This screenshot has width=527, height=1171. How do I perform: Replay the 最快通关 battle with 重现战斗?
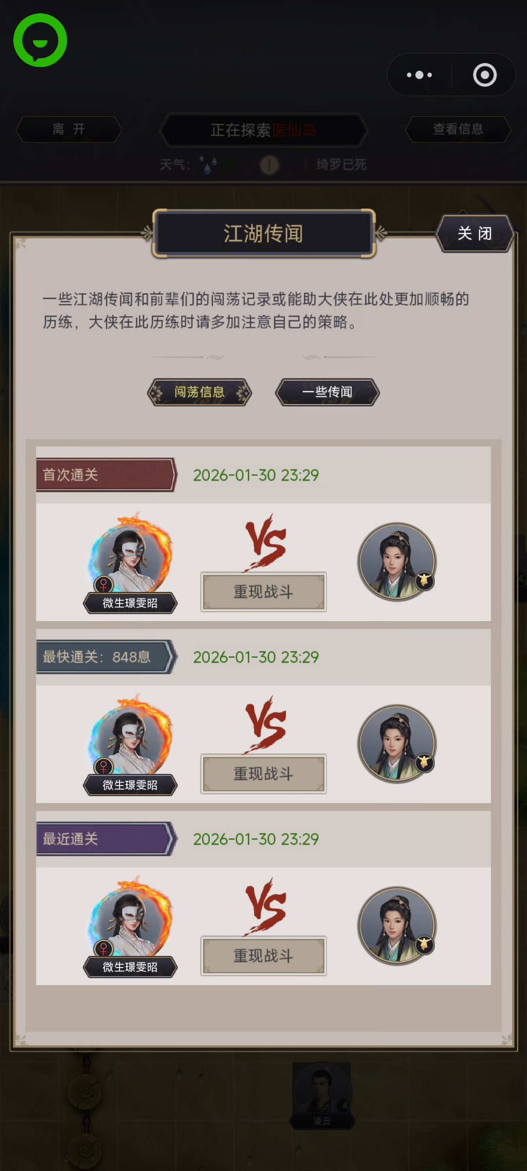point(263,774)
